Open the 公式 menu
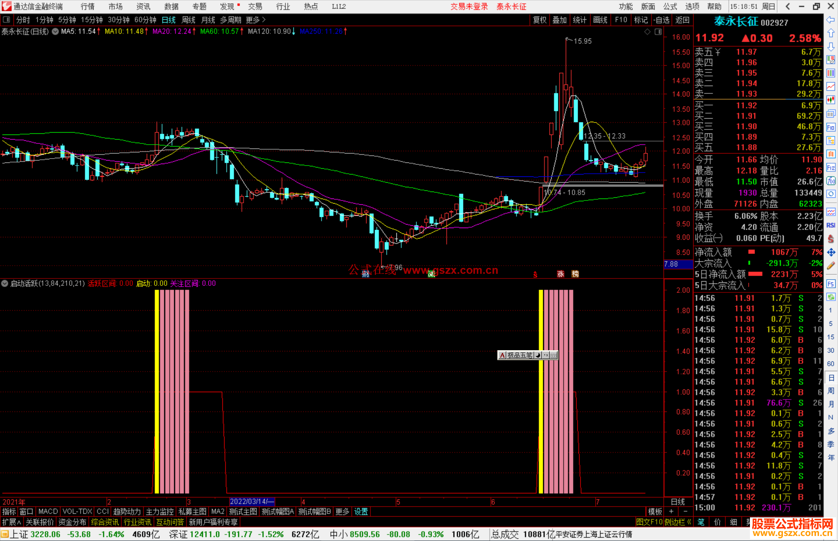 tap(670, 7)
